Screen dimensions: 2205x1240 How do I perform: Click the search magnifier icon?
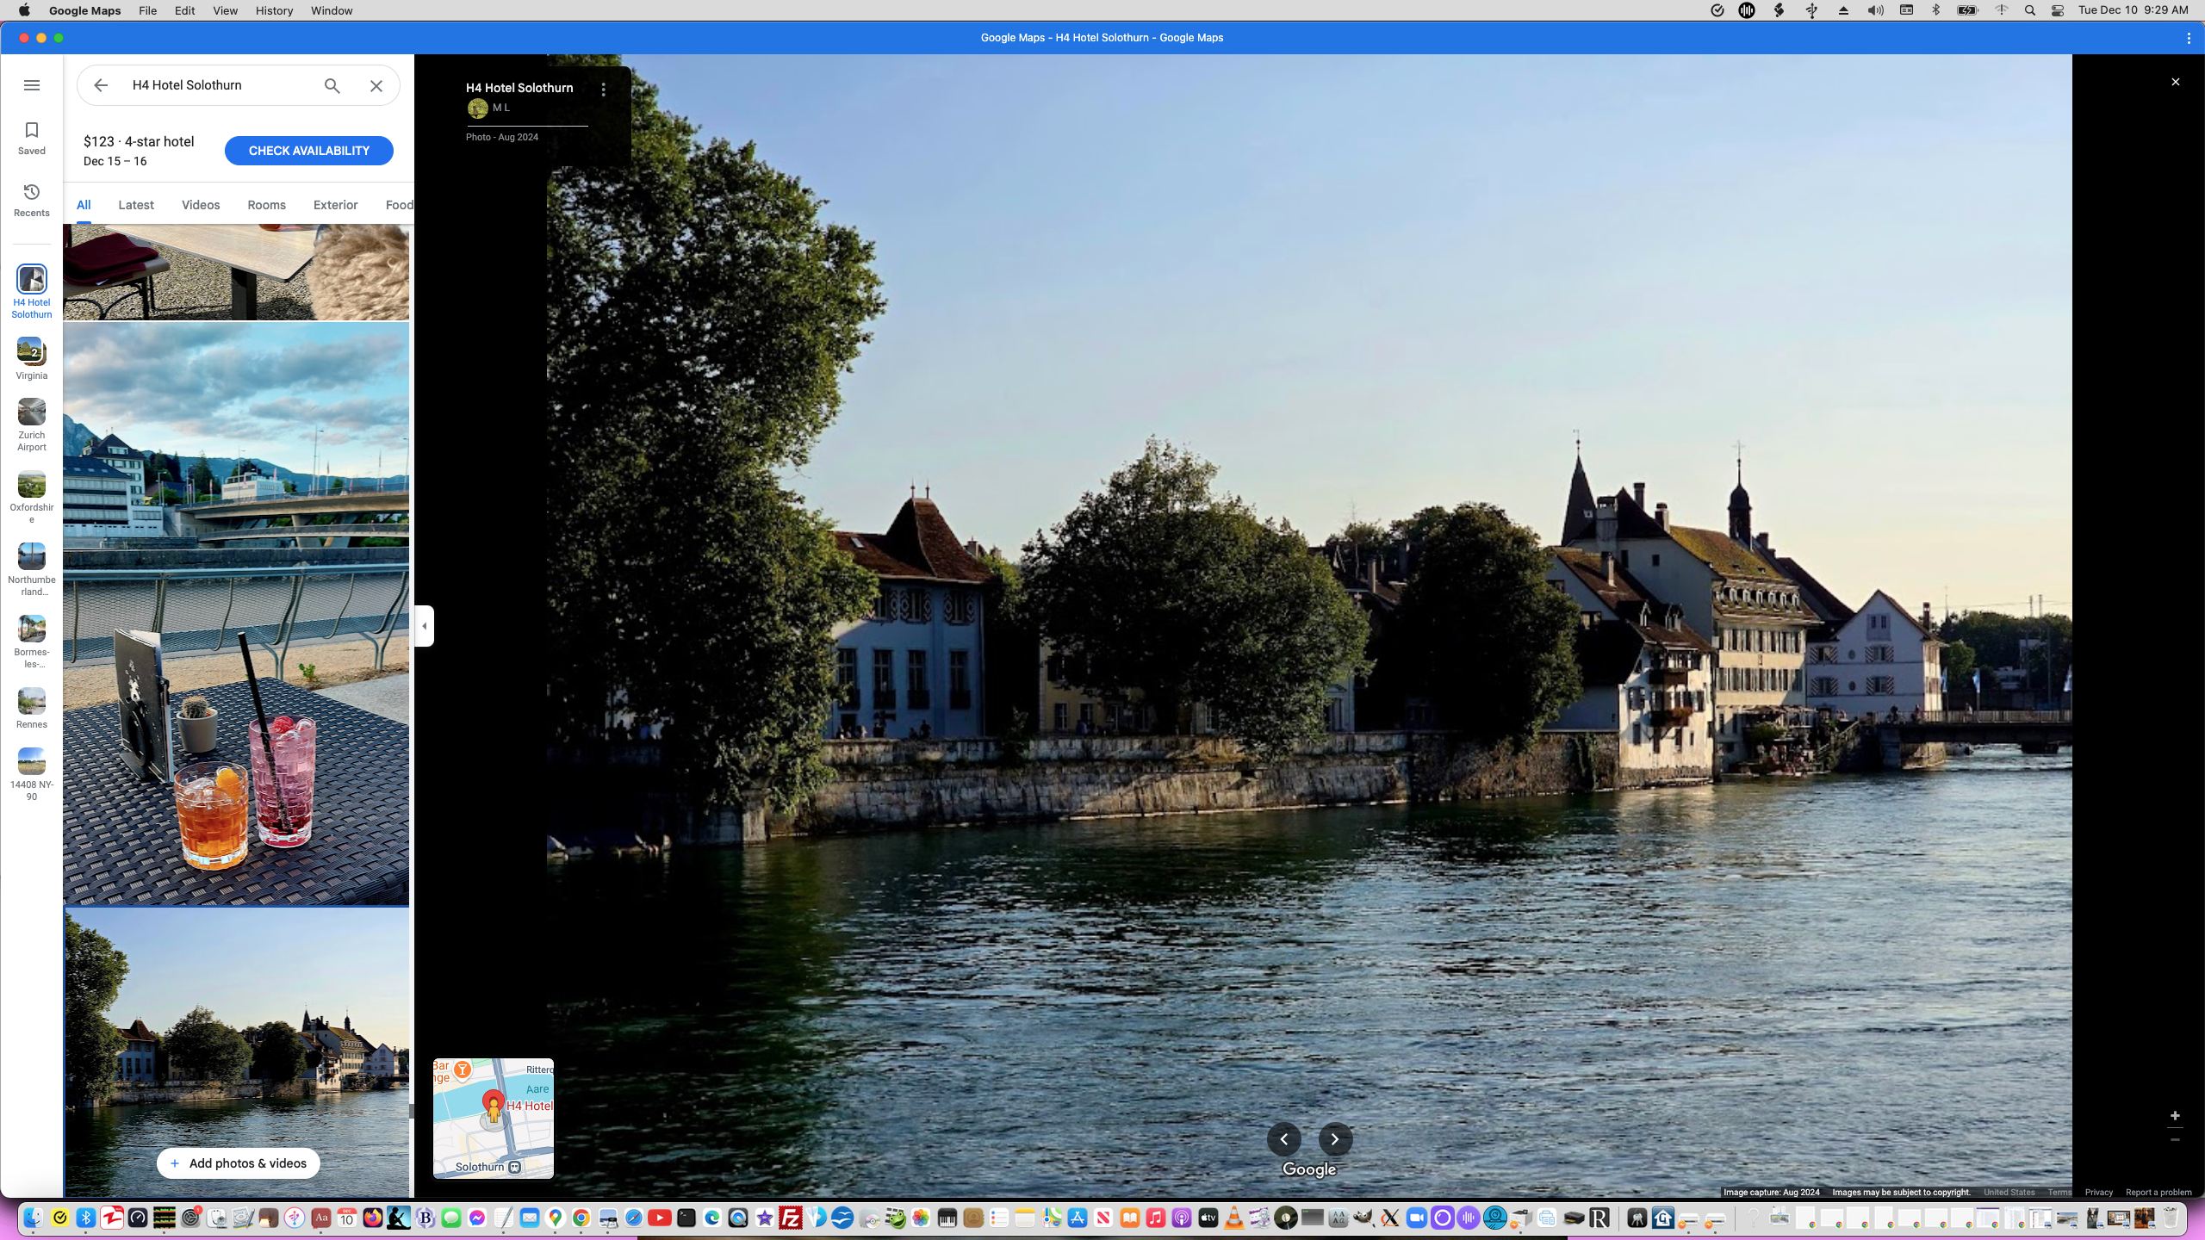pos(332,85)
